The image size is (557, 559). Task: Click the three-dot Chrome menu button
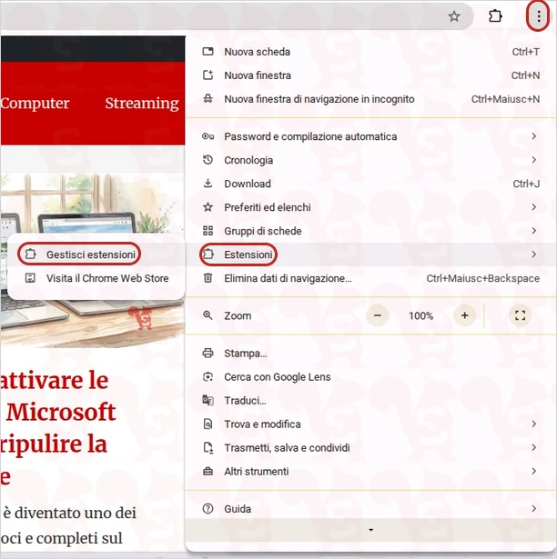tap(539, 16)
